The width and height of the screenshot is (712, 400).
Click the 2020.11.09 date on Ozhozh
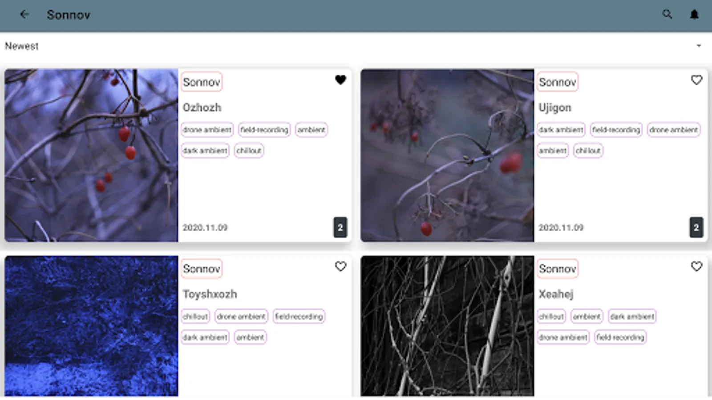(x=205, y=228)
